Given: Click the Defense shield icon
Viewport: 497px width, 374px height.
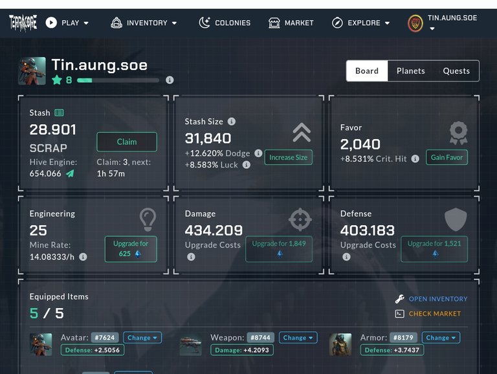Looking at the screenshot, I should (x=456, y=219).
